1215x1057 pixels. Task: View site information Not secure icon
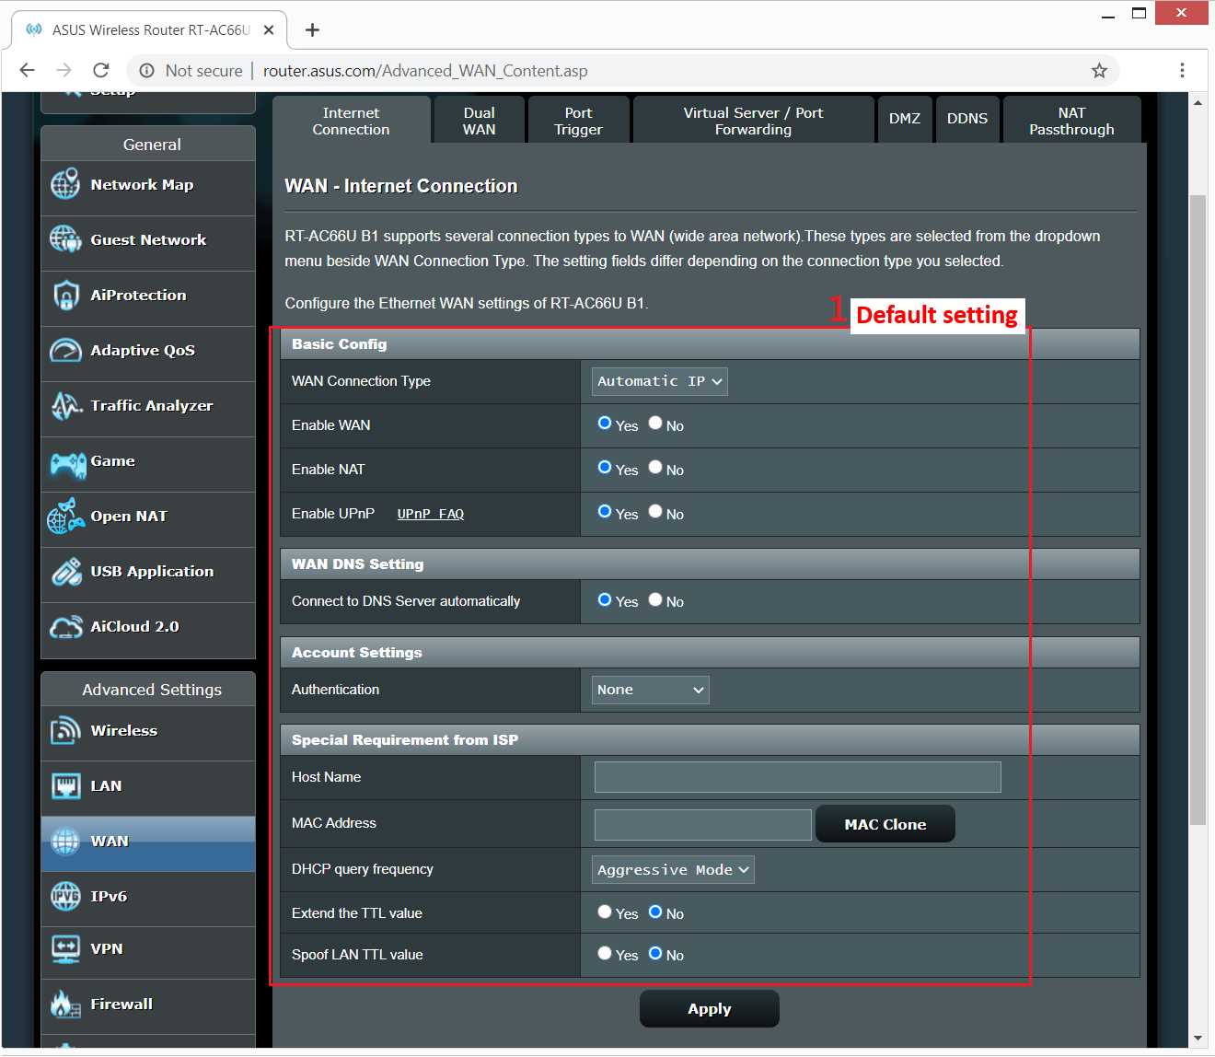(x=146, y=71)
